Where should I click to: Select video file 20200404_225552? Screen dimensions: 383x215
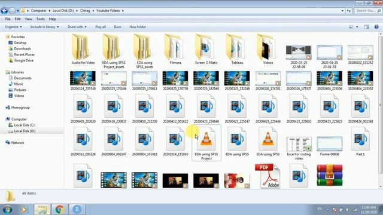pyautogui.click(x=360, y=81)
